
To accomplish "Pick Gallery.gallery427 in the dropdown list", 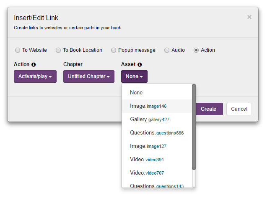I will click(149, 119).
